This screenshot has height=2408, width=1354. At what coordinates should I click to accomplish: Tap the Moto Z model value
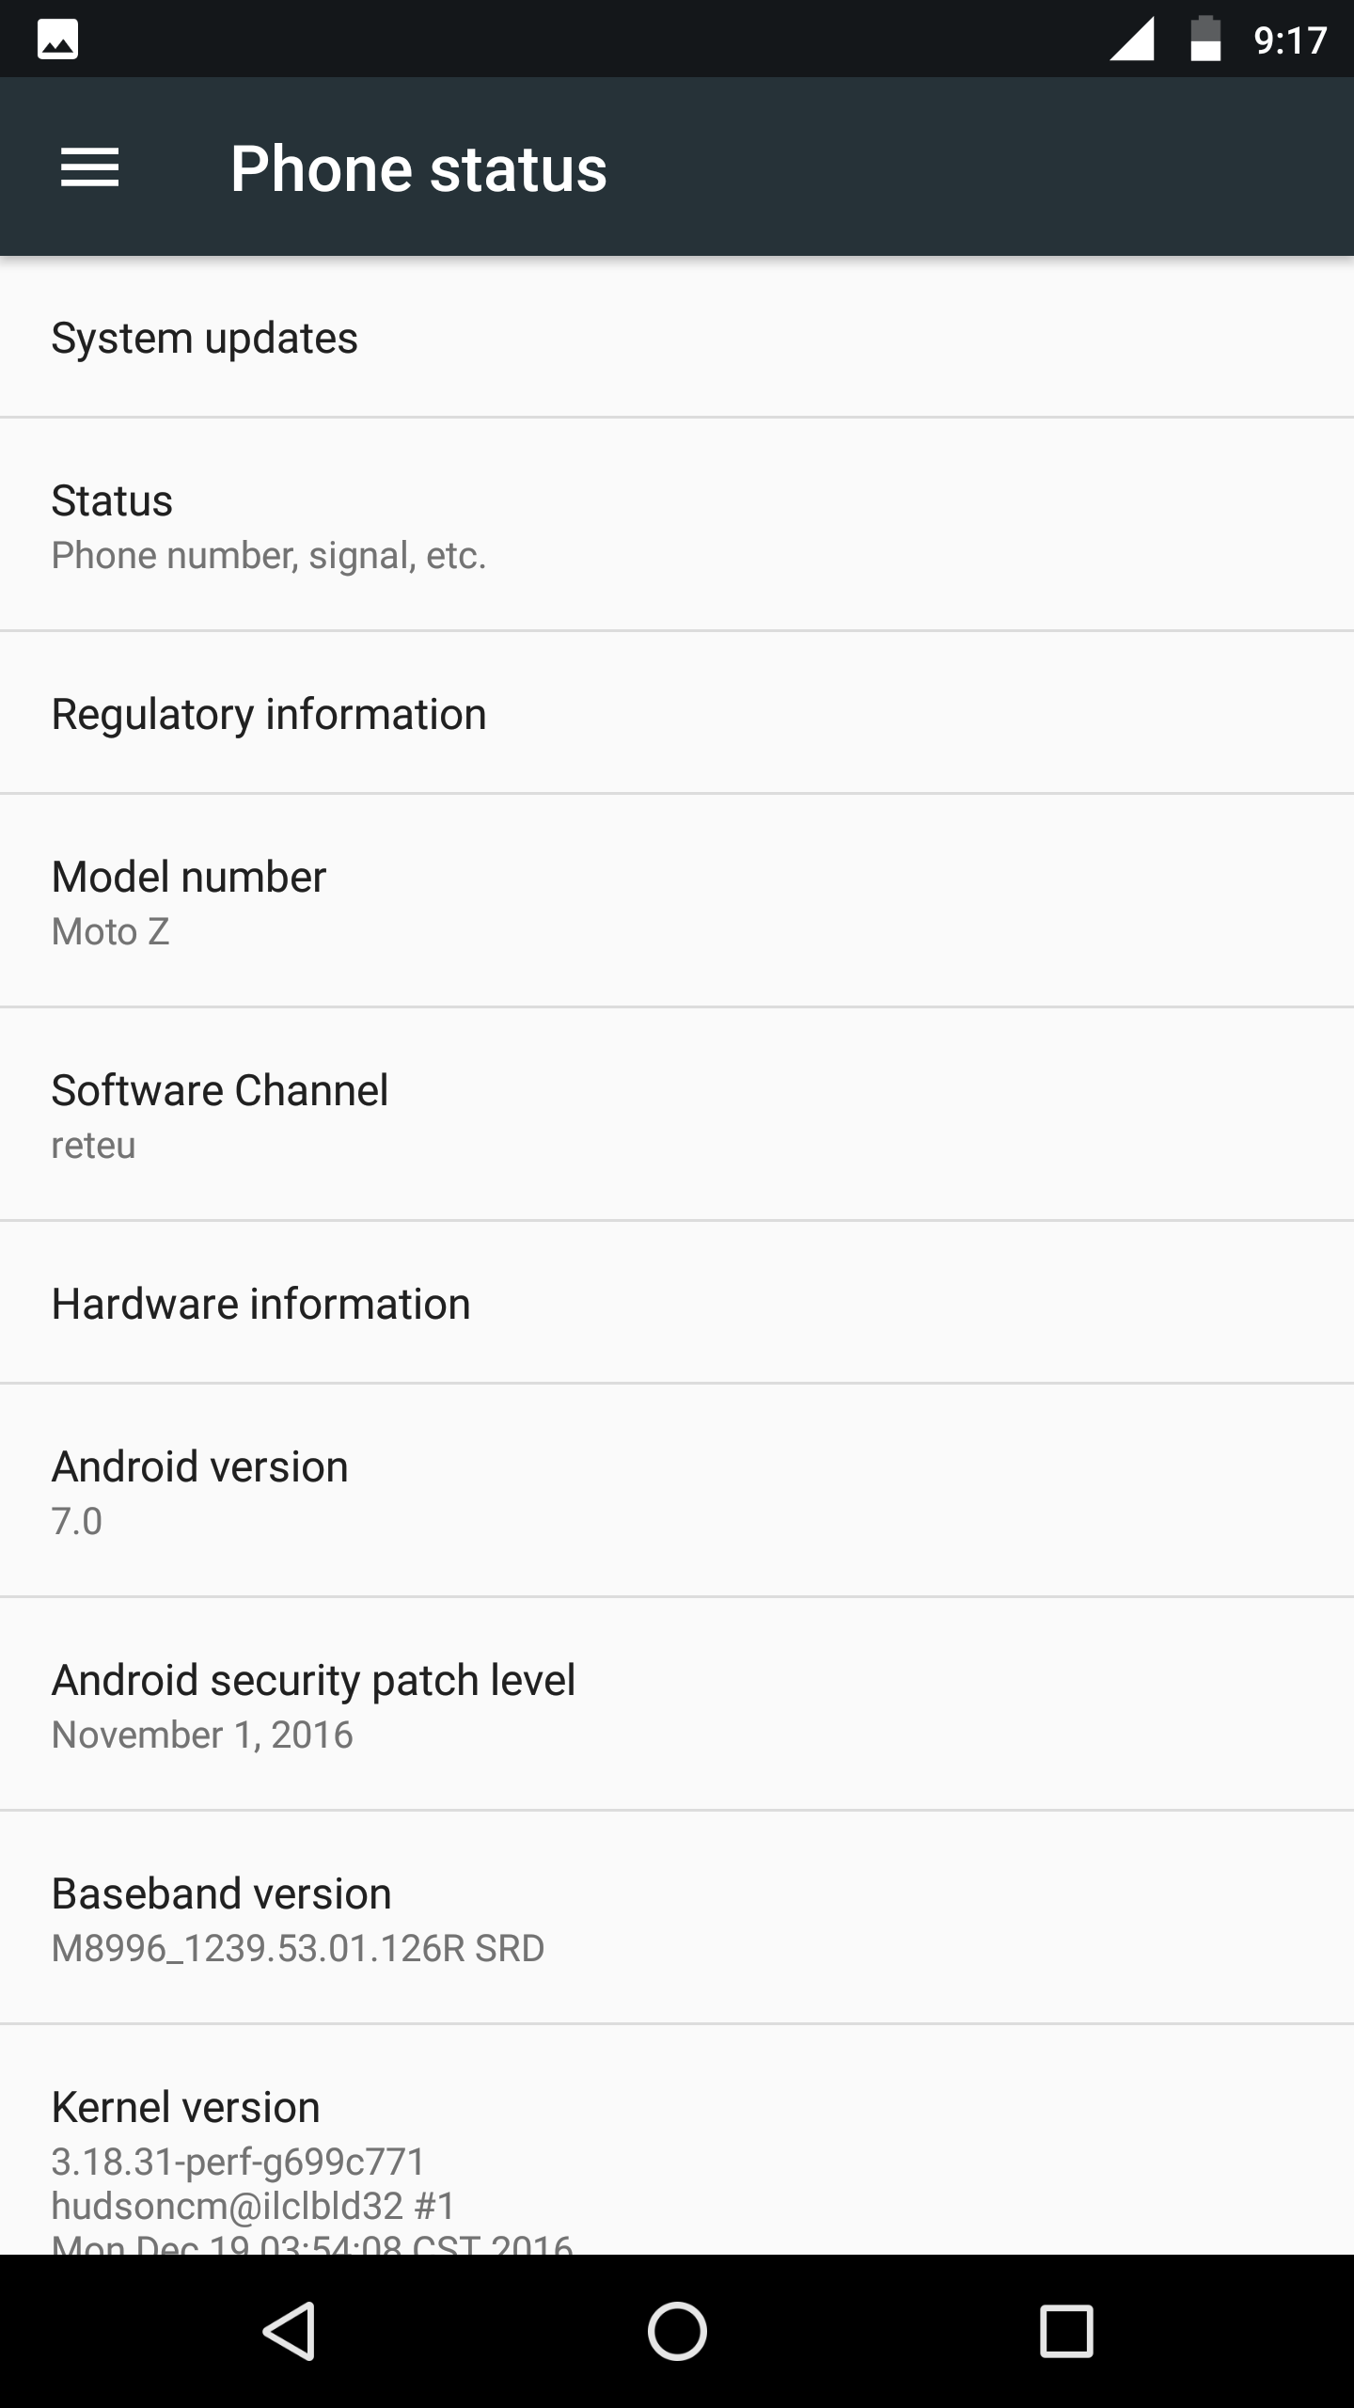111,932
